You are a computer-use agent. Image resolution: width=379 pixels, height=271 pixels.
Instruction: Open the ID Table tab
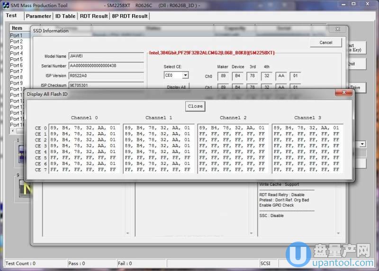[x=65, y=16]
